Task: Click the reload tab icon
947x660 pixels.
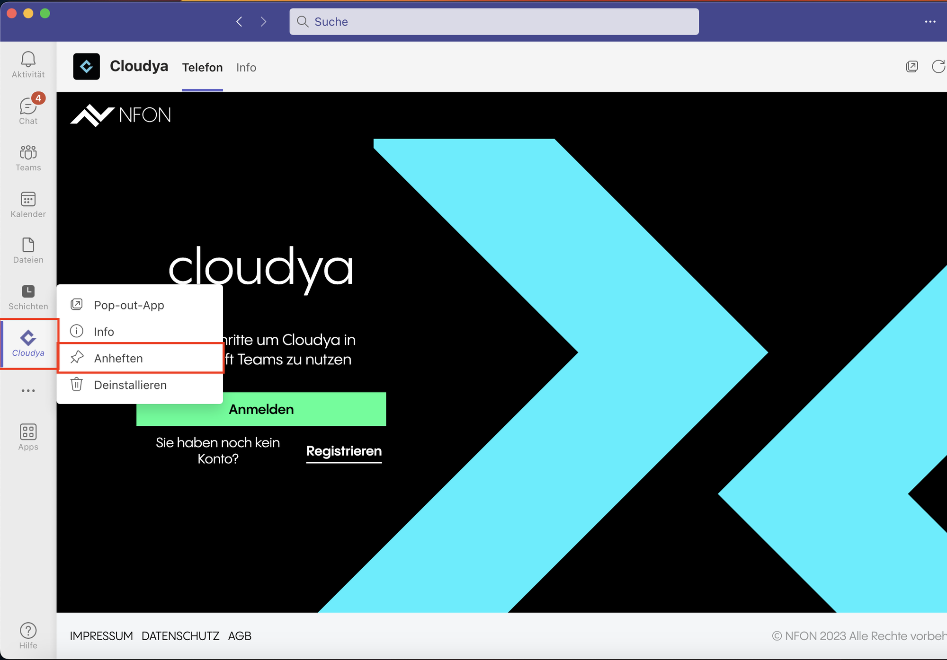Action: click(x=938, y=67)
